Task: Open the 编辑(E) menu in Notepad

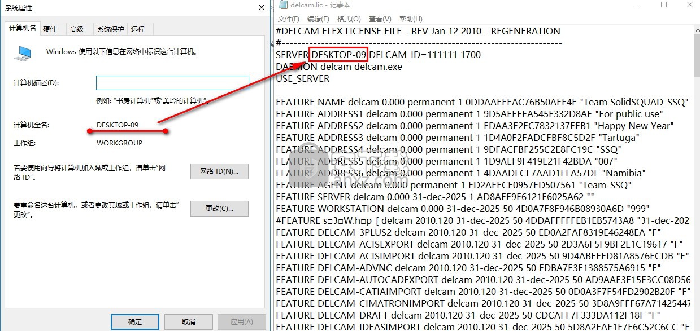Action: 319,19
